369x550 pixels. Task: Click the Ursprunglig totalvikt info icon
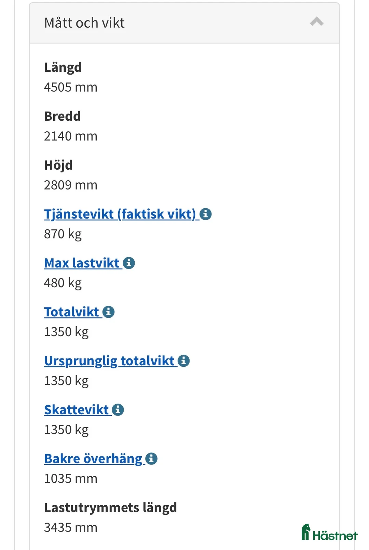184,361
